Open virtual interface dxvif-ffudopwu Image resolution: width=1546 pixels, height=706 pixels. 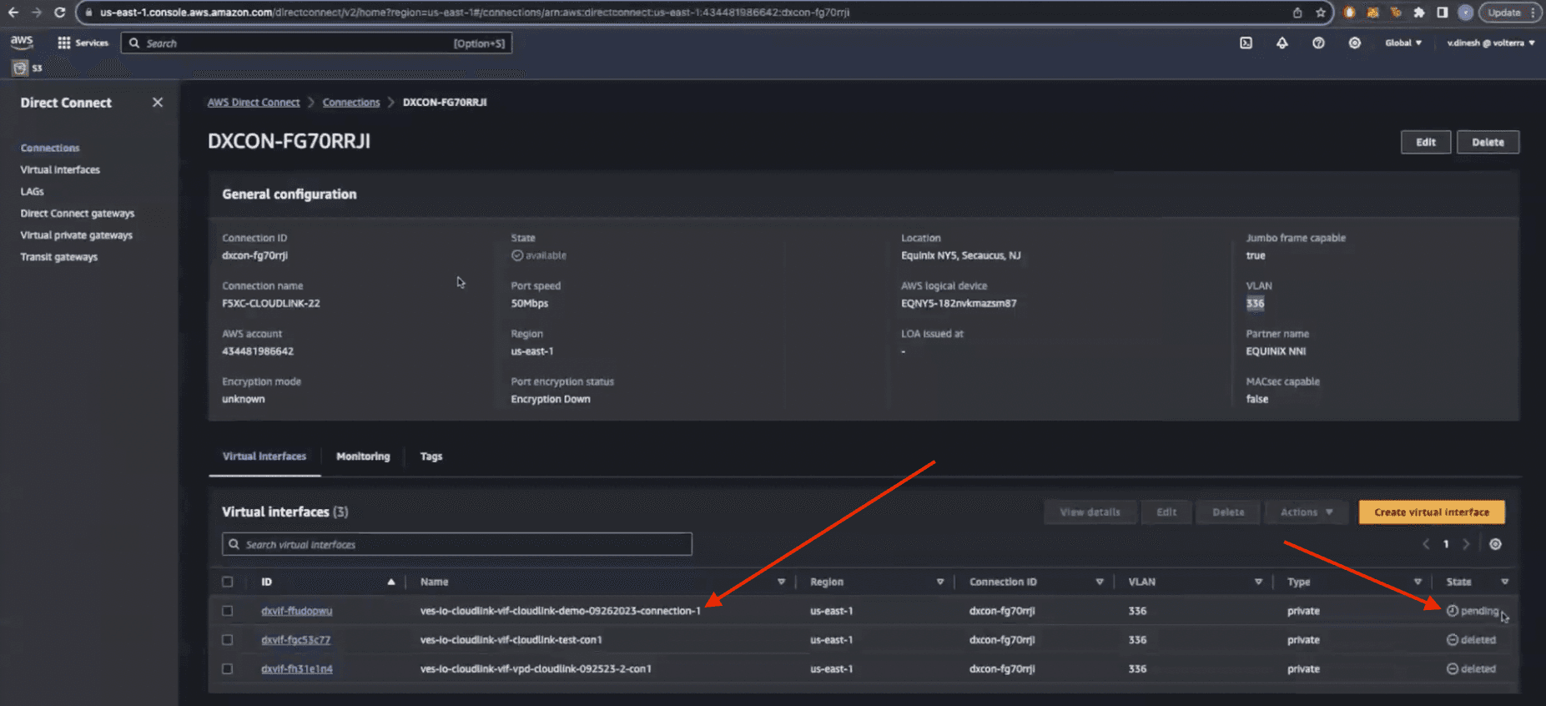pyautogui.click(x=296, y=611)
